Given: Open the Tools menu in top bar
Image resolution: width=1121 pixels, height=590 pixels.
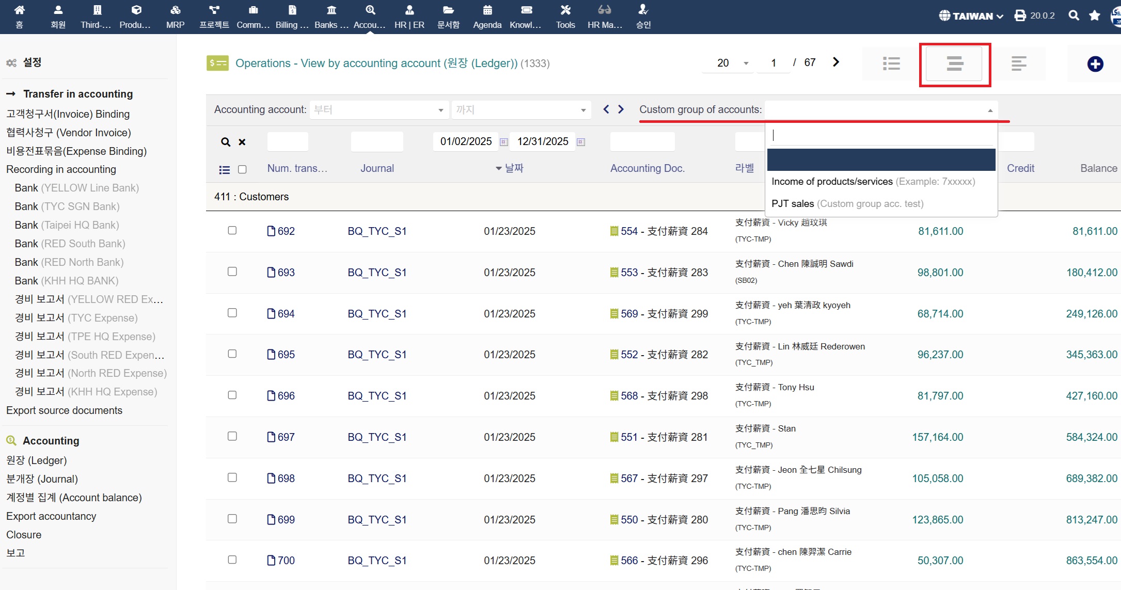Looking at the screenshot, I should point(565,16).
